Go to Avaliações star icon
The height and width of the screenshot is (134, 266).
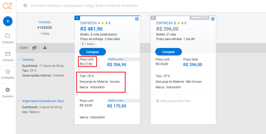coord(8,74)
